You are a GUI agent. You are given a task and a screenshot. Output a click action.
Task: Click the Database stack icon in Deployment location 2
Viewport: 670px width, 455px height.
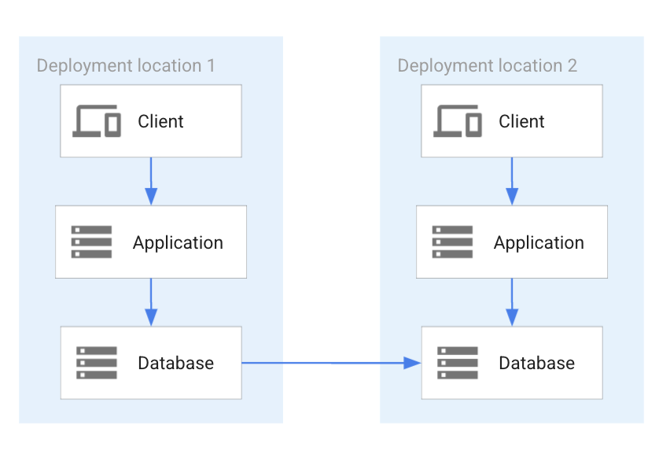[459, 362]
